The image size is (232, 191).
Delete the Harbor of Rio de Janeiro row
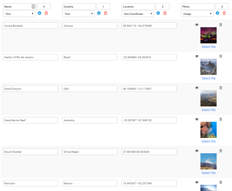click(221, 56)
